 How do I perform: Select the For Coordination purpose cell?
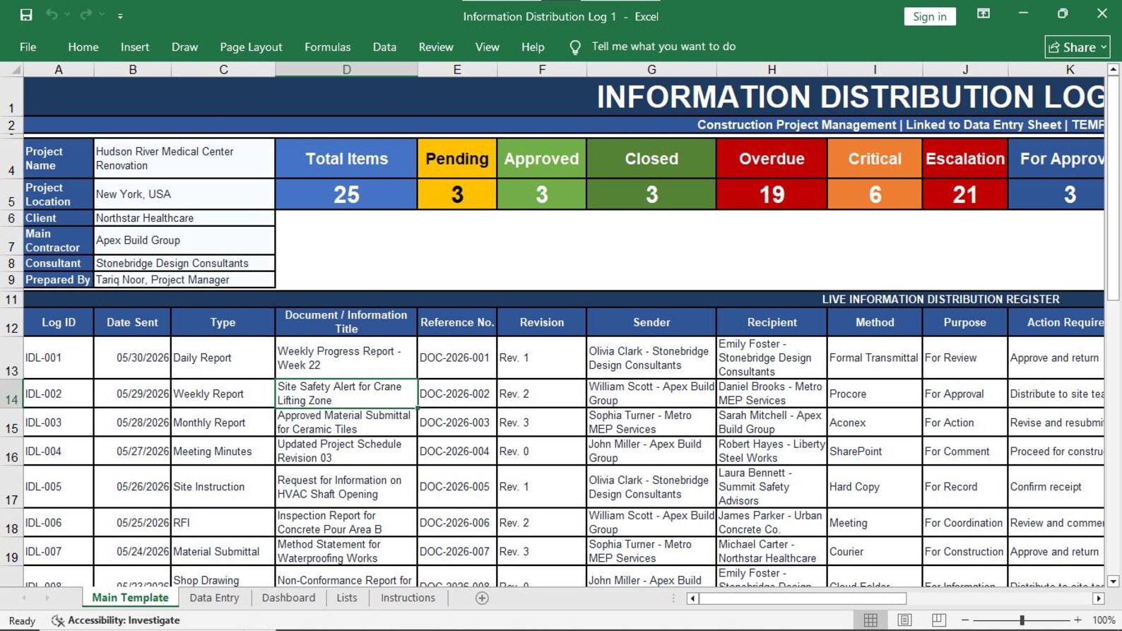965,523
